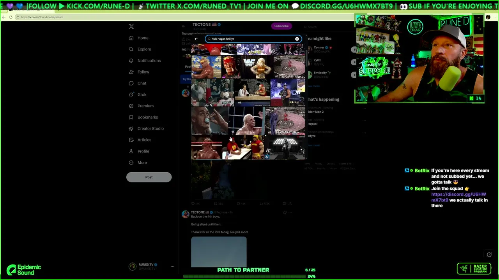Click the GIF search field reading hulk hogan hell ya

coord(253,39)
